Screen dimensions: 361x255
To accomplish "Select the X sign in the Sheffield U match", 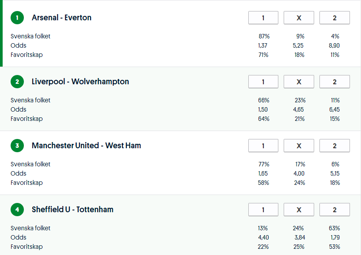I will click(299, 210).
